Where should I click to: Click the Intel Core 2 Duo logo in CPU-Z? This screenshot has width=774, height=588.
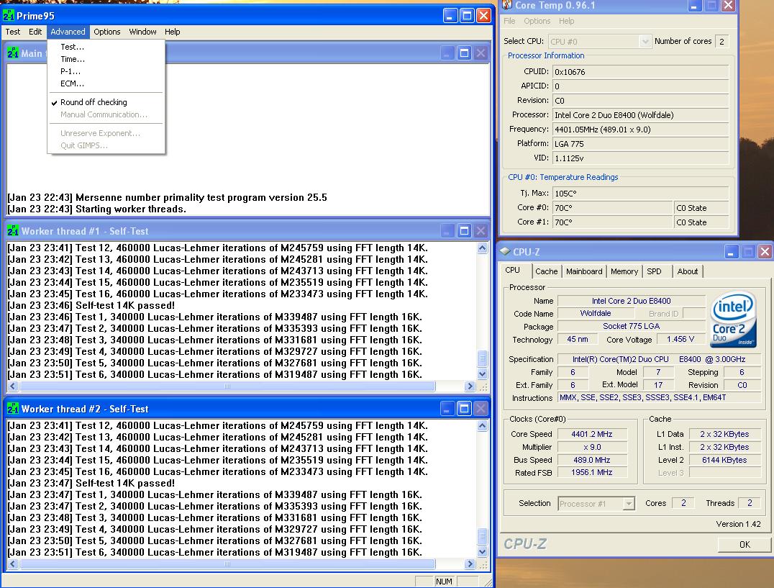[x=734, y=320]
